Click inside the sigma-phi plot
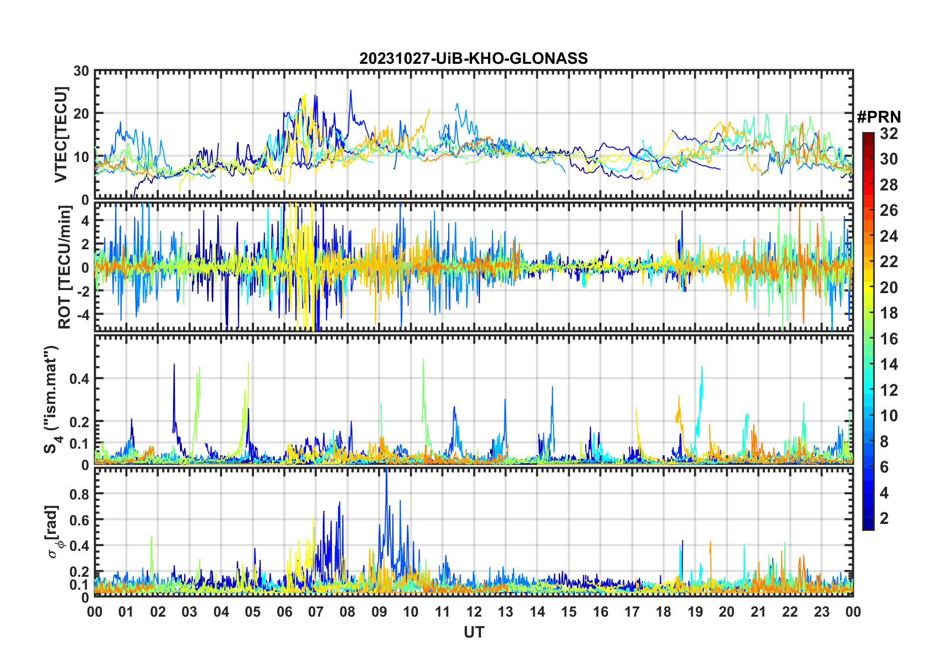The height and width of the screenshot is (663, 948). point(474,531)
